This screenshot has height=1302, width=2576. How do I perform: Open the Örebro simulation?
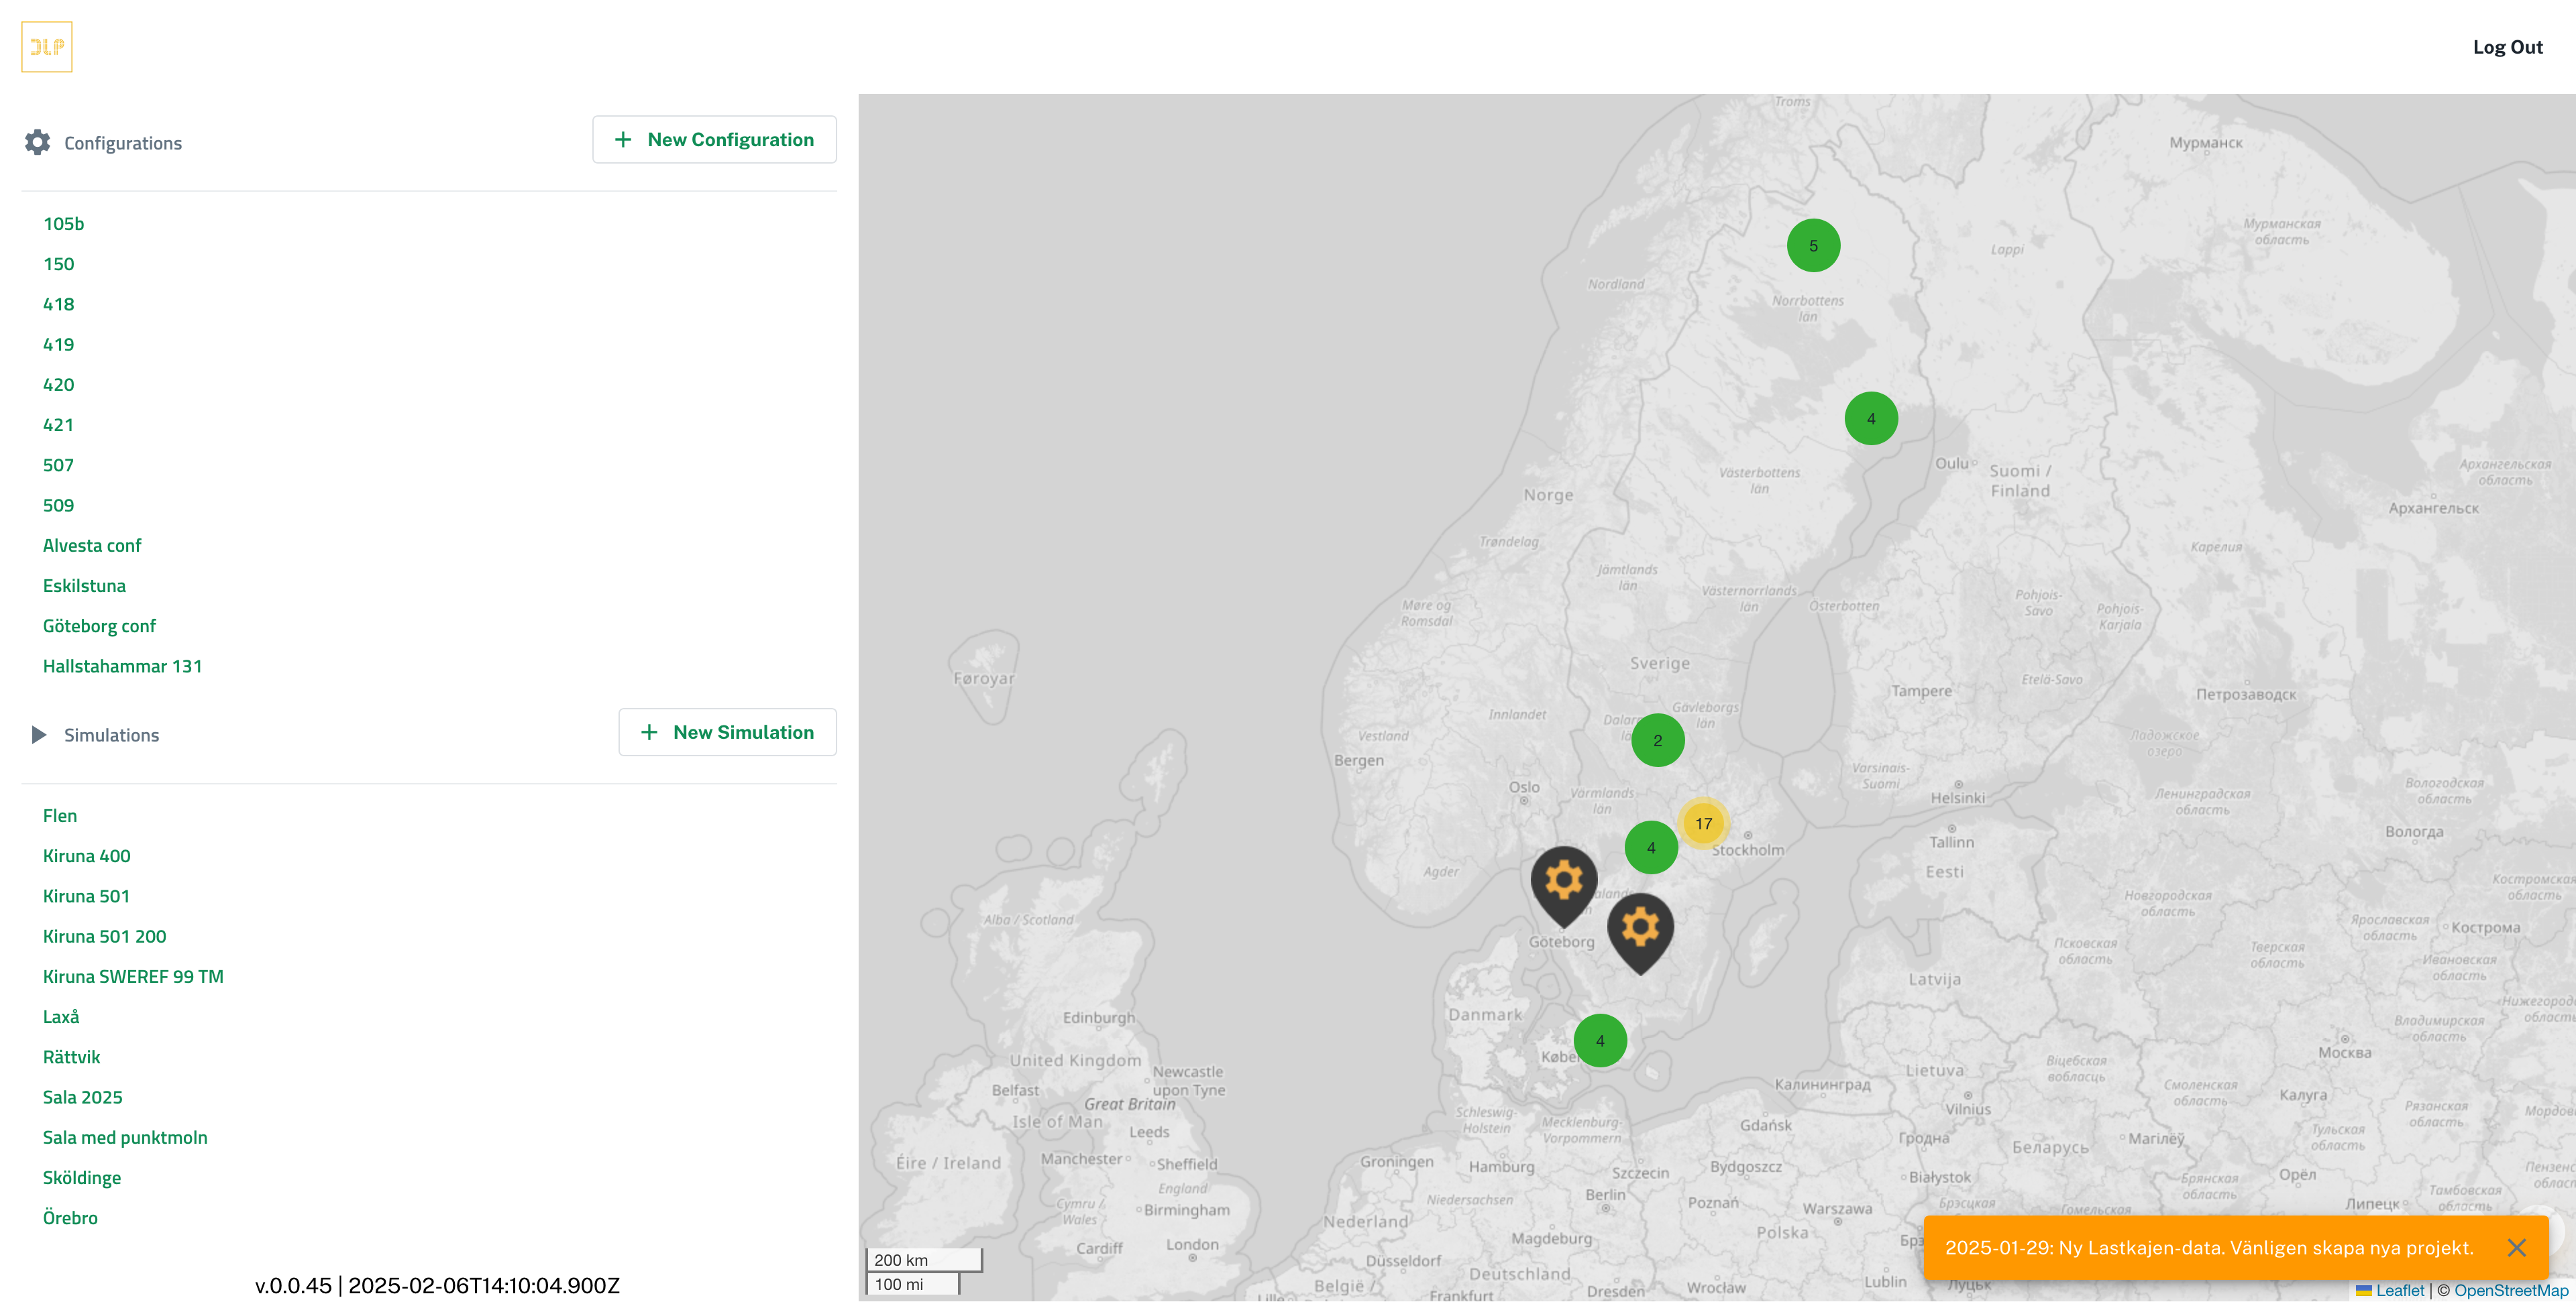click(x=70, y=1217)
